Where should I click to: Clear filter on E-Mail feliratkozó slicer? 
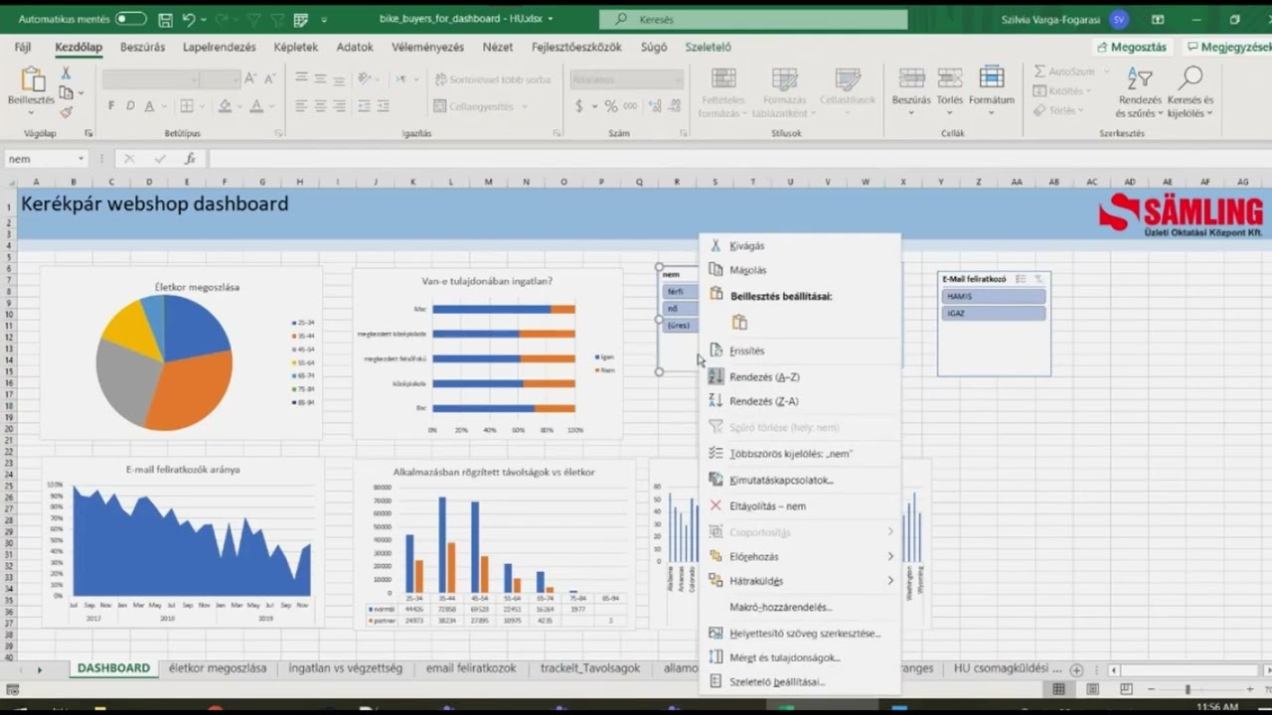[1038, 280]
